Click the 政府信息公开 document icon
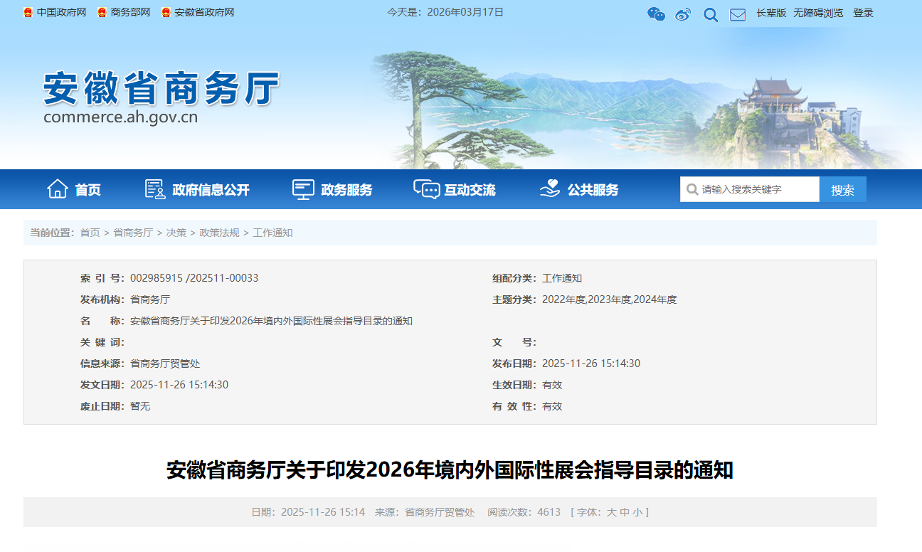 coord(155,189)
